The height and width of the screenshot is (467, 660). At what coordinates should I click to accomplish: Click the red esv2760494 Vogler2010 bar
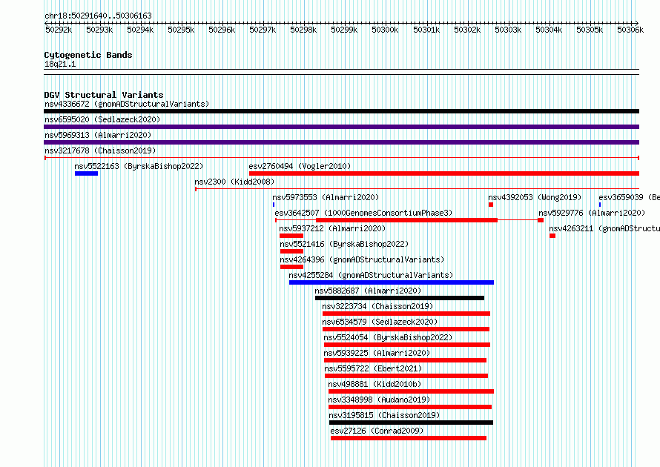tap(444, 173)
